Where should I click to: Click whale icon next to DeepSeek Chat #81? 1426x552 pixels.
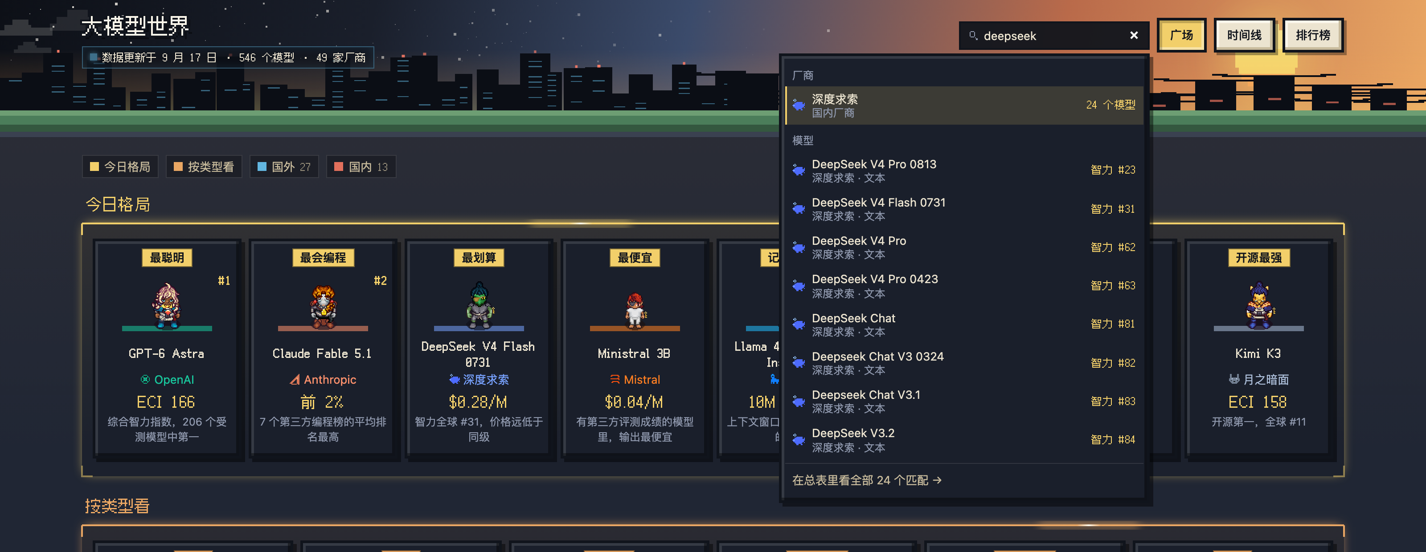pyautogui.click(x=798, y=324)
